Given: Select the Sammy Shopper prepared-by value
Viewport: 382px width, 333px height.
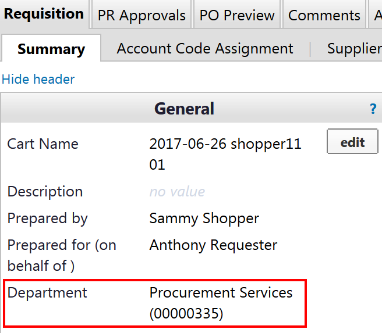Looking at the screenshot, I should [x=204, y=219].
